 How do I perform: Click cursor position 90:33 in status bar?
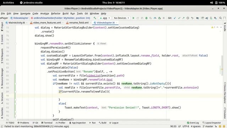[173, 126]
